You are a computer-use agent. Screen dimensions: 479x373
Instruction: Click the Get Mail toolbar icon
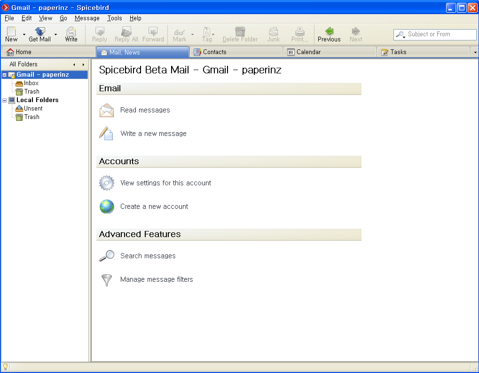click(39, 31)
